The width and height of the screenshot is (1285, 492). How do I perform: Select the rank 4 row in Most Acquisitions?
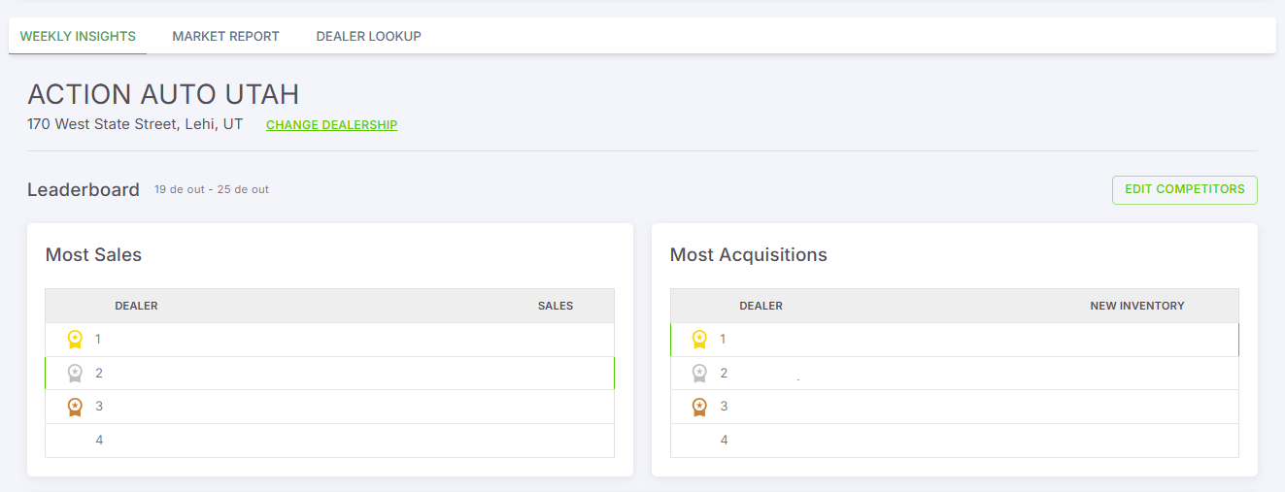point(954,441)
